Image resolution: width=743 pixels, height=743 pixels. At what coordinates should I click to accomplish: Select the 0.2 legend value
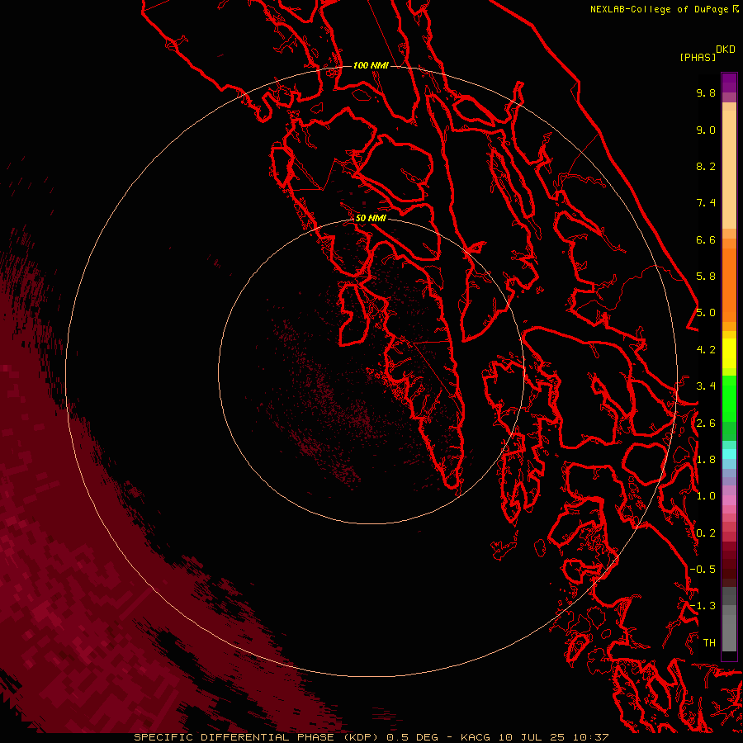click(x=706, y=533)
